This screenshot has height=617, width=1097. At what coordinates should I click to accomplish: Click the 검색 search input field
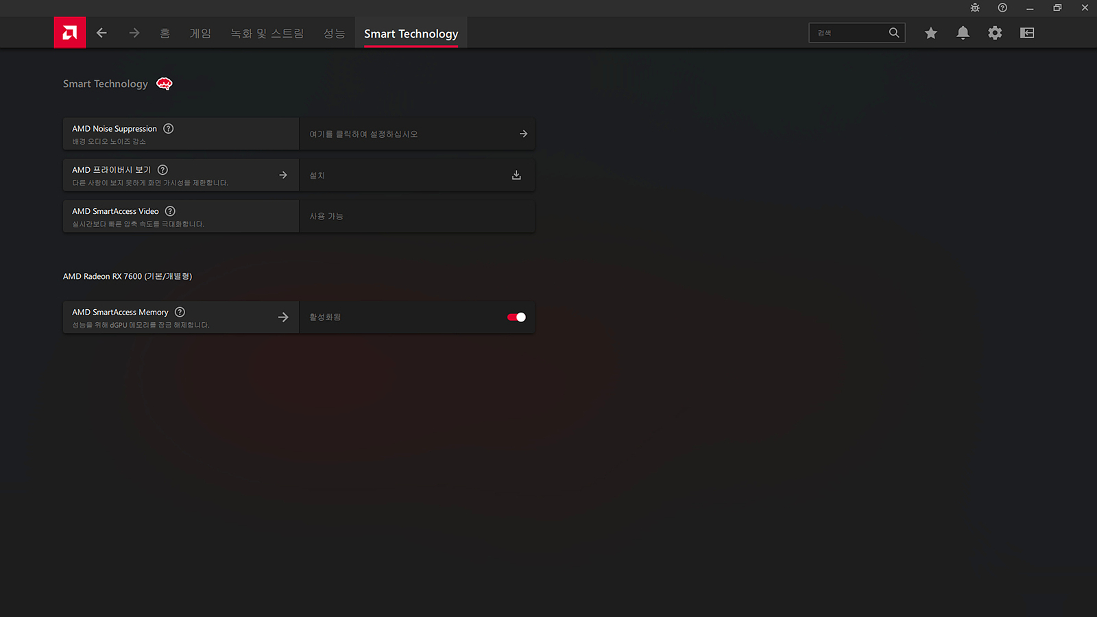pos(849,33)
